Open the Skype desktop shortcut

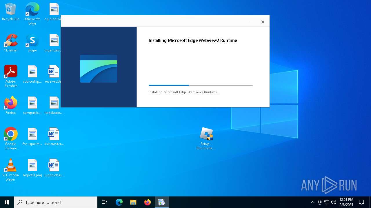click(x=32, y=43)
